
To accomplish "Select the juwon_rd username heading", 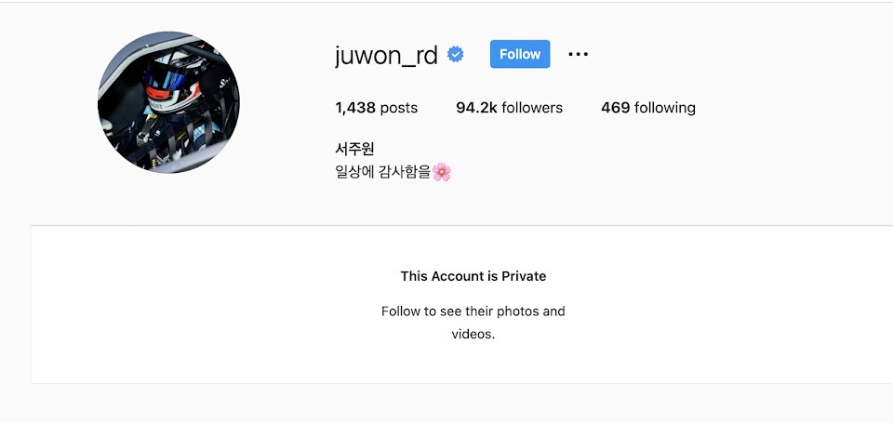I will pyautogui.click(x=386, y=55).
